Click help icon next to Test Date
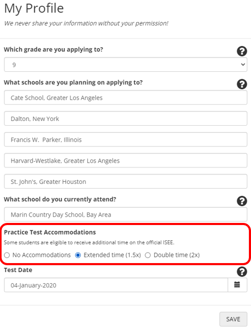 pyautogui.click(x=242, y=272)
